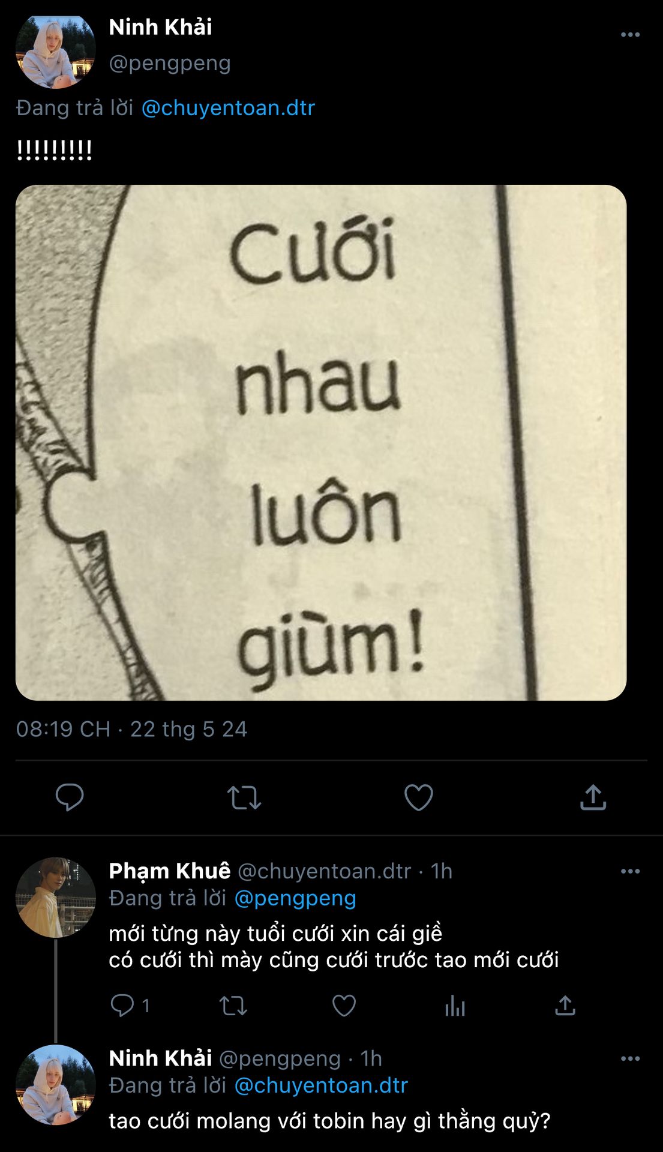Screen dimensions: 663x1152
Task: Like the main tweet with the heart icon
Action: coord(418,797)
